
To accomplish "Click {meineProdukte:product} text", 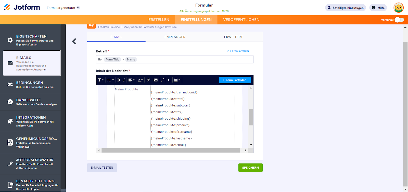I will (170, 125).
